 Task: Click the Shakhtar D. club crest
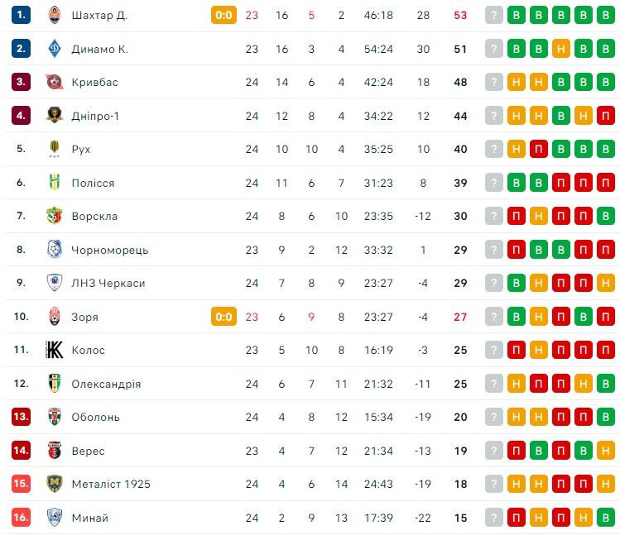pos(55,15)
